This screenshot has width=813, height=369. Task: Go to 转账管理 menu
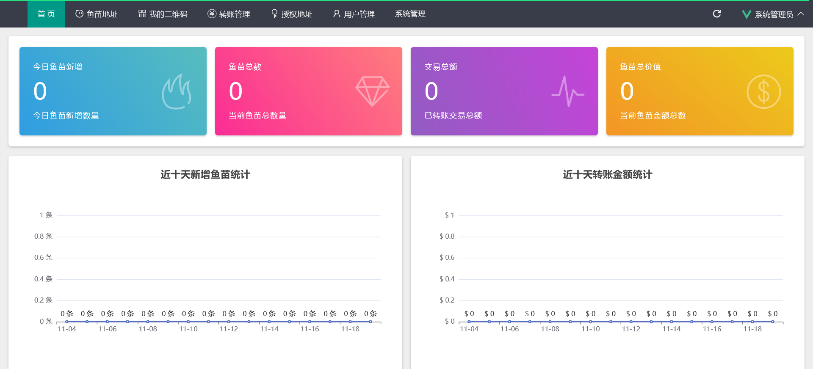coord(229,14)
